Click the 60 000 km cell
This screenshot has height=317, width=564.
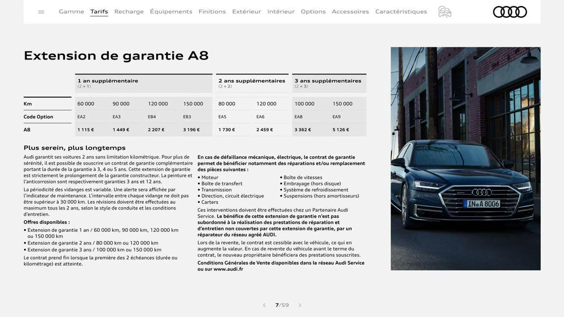(86, 104)
